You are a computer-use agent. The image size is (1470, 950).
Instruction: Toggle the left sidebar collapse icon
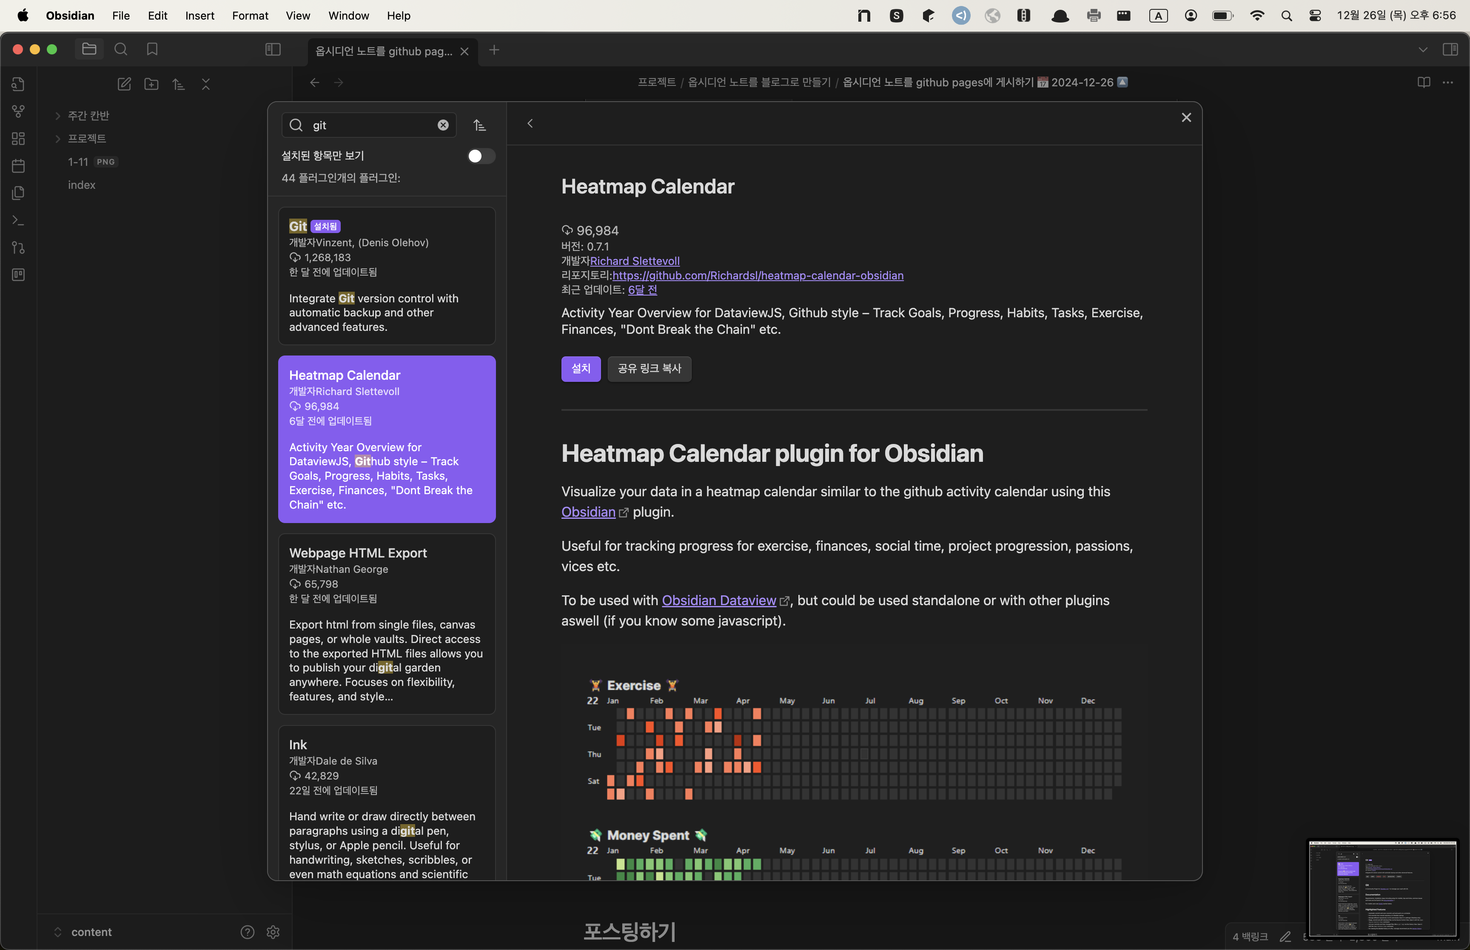(273, 49)
